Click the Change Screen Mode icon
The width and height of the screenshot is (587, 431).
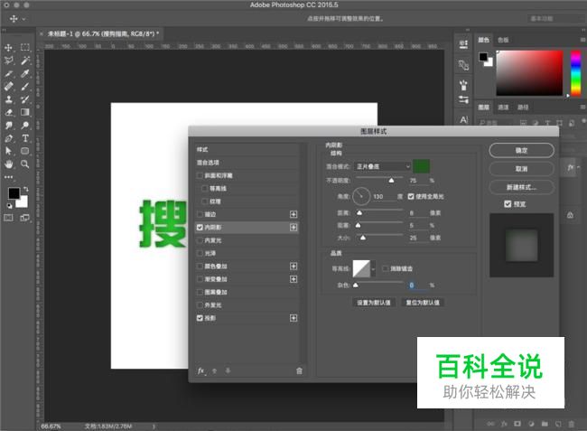coord(24,218)
